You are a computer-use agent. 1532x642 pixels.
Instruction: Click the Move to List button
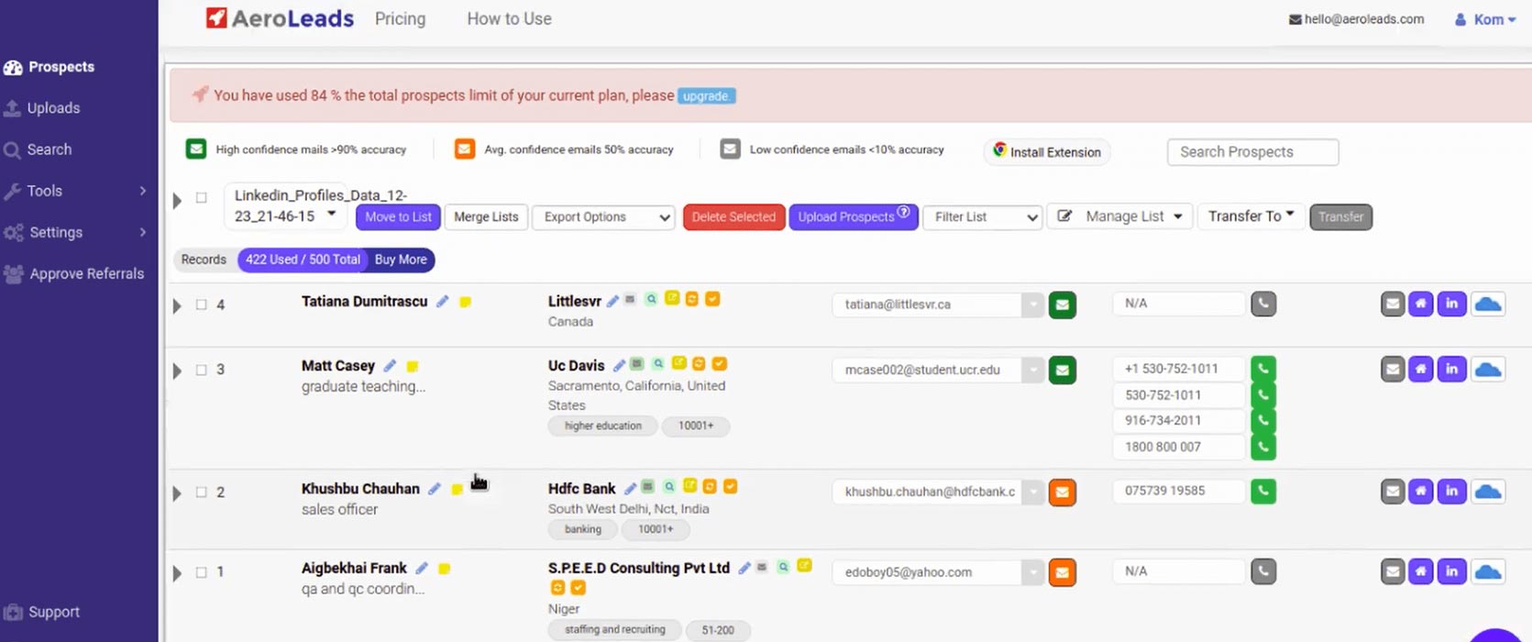tap(398, 217)
